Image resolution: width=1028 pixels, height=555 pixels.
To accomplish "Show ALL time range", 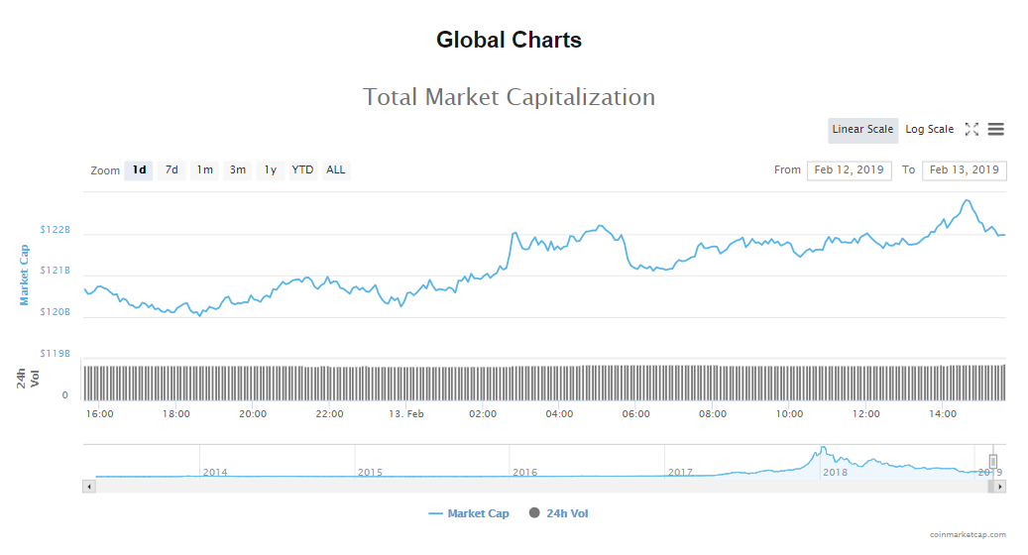I will click(x=336, y=170).
